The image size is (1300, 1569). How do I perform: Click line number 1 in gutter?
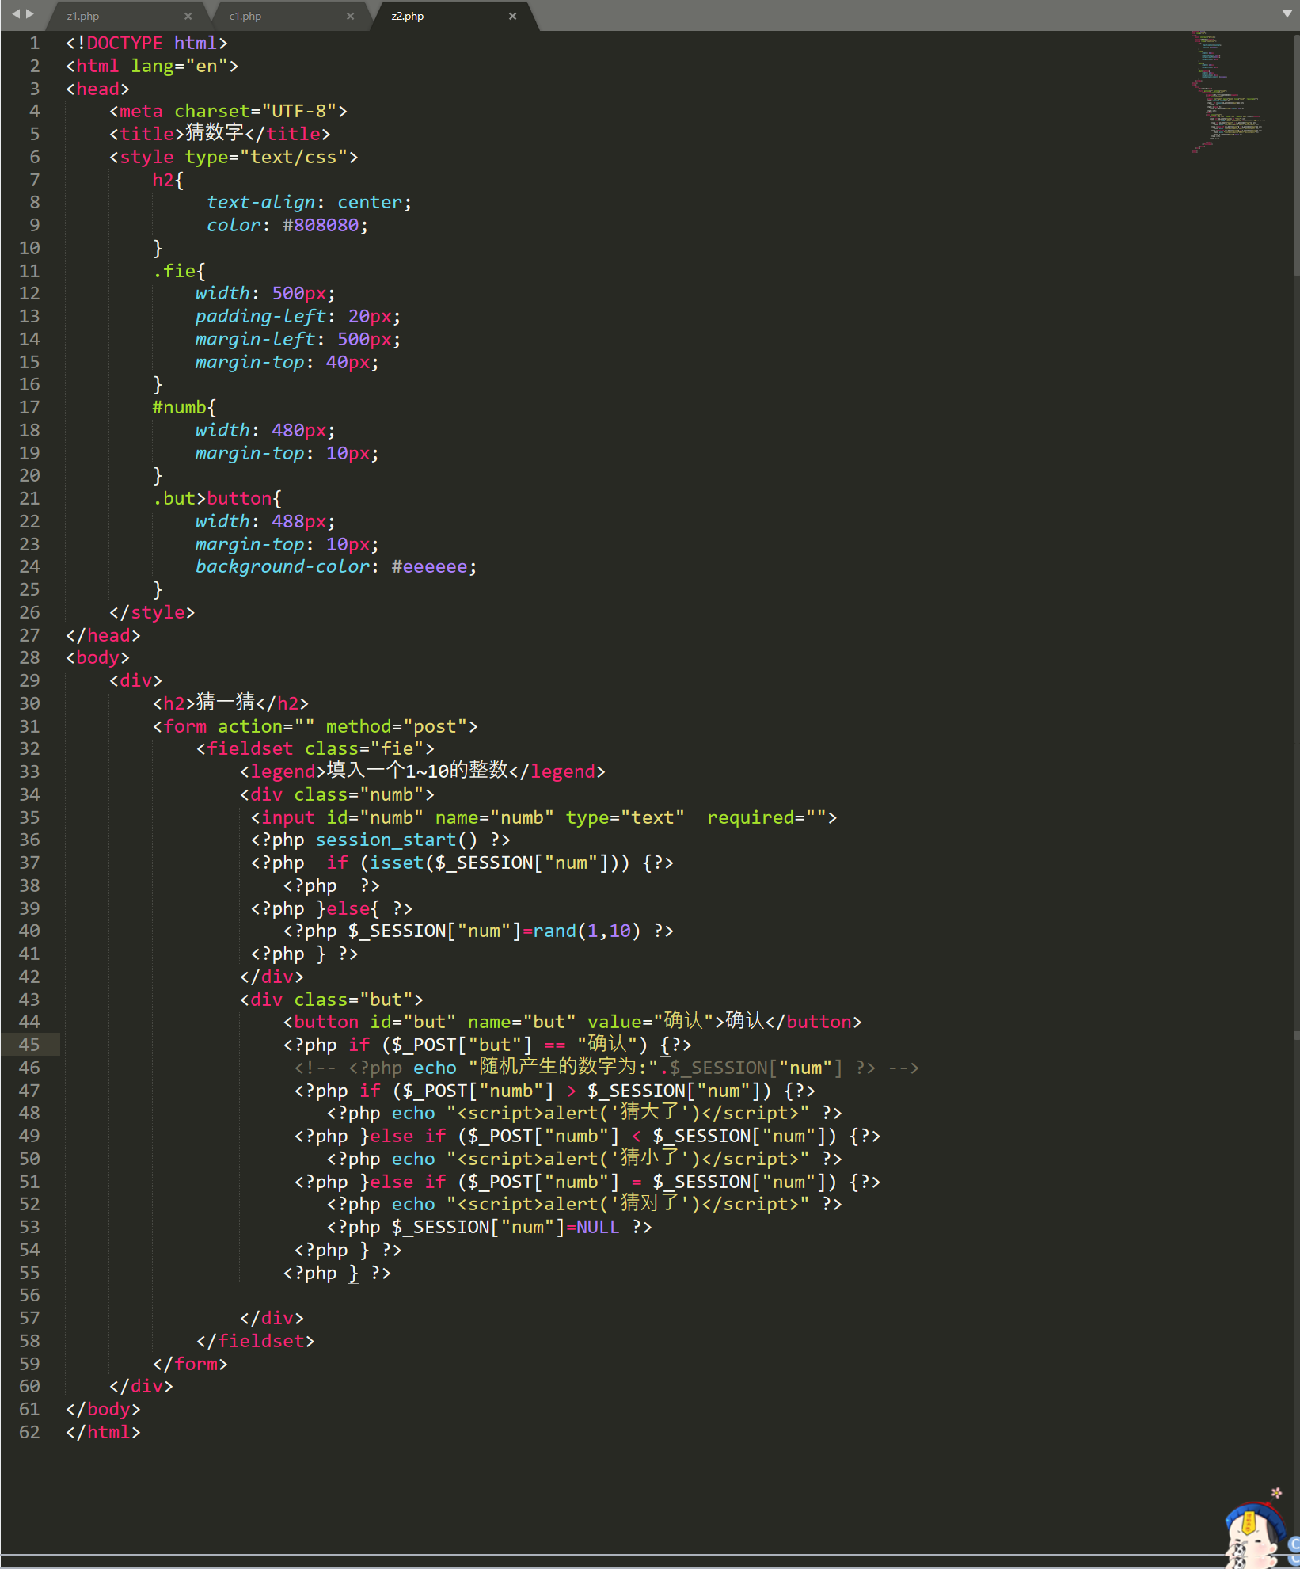tap(34, 43)
